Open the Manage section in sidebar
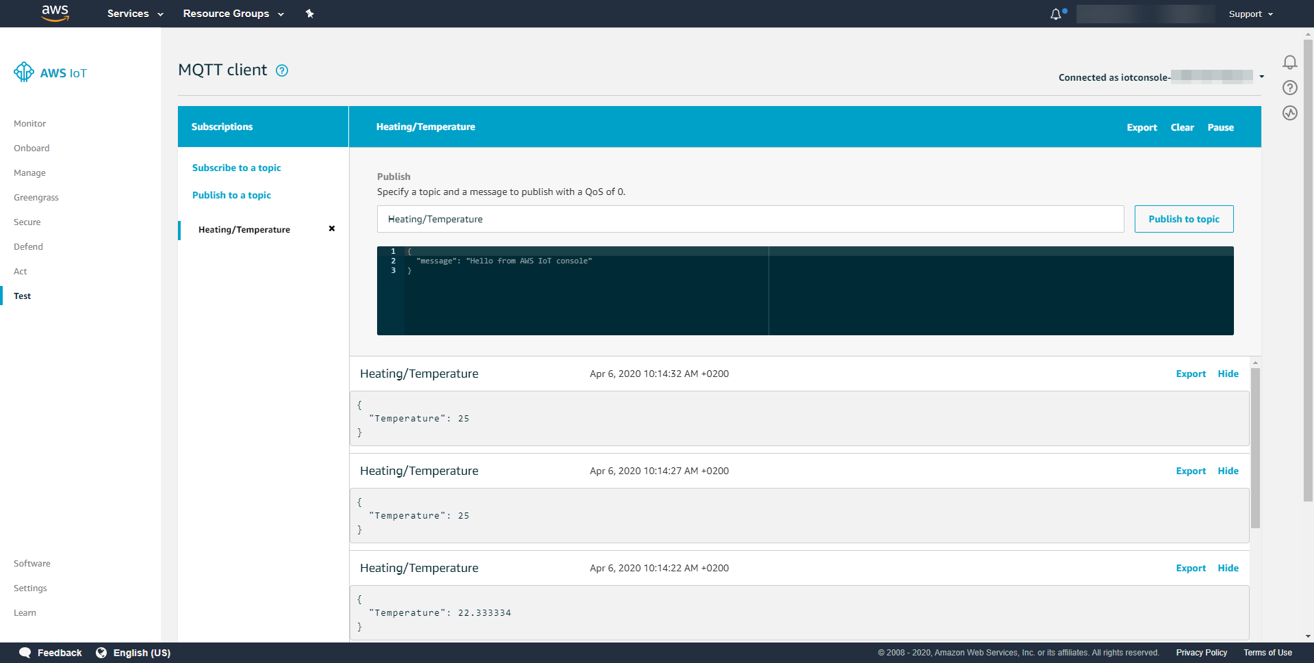Screen dimensions: 1314x663 coord(29,173)
